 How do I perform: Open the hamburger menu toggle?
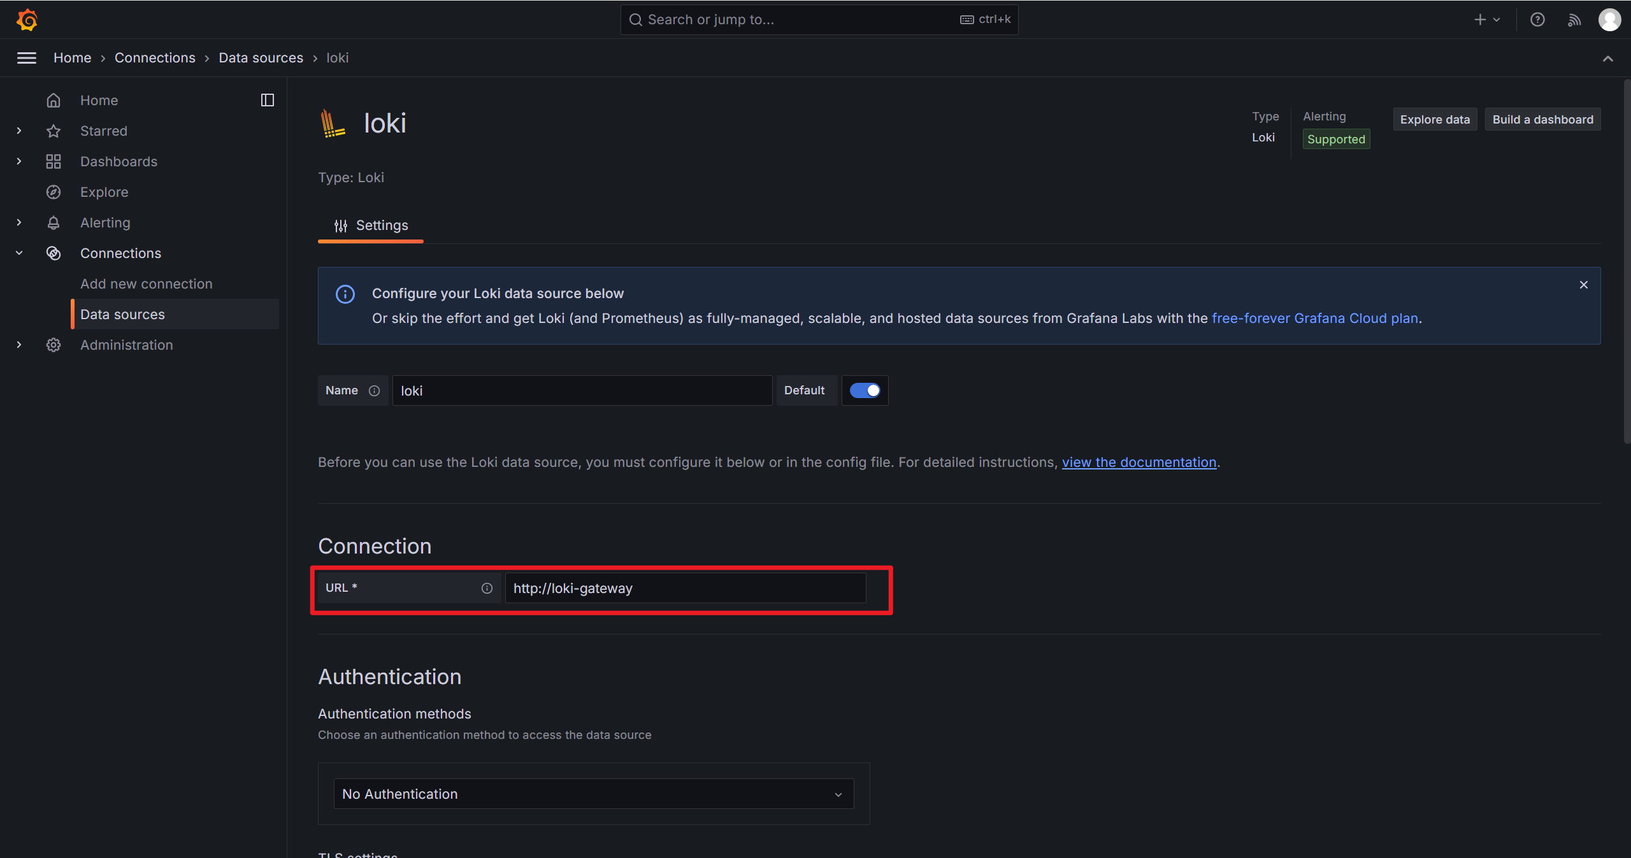pyautogui.click(x=27, y=58)
